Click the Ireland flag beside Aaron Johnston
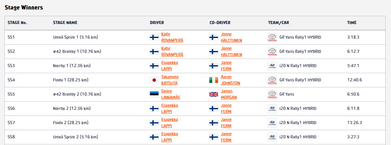The image size is (391, 145). [x=214, y=80]
